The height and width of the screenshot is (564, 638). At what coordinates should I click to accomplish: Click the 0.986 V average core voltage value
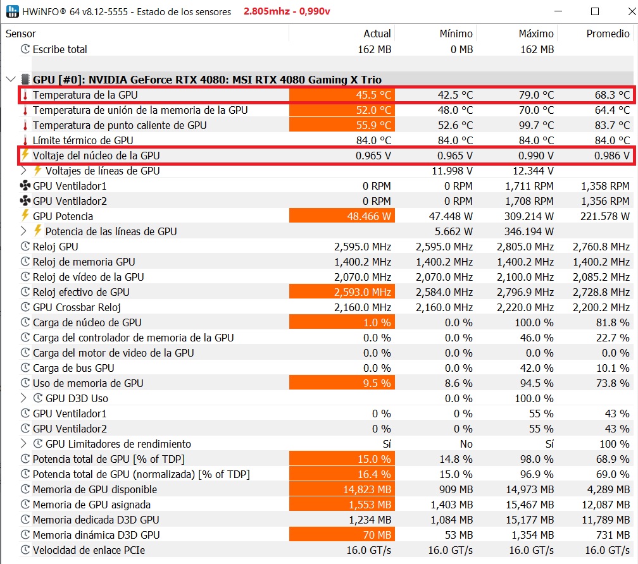(x=612, y=156)
